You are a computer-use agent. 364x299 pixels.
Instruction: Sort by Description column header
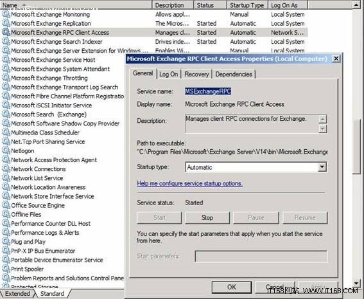[x=173, y=5]
